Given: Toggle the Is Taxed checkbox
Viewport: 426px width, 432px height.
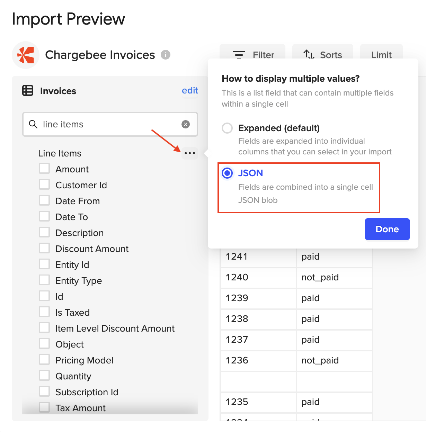Looking at the screenshot, I should (44, 312).
